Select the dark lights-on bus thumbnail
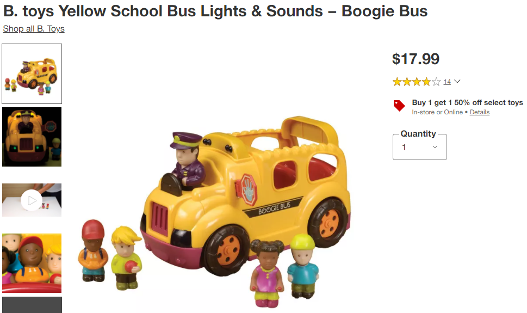The height and width of the screenshot is (313, 527). pyautogui.click(x=32, y=137)
